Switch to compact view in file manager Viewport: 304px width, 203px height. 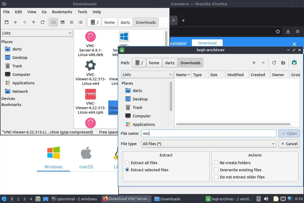pyautogui.click(x=71, y=22)
